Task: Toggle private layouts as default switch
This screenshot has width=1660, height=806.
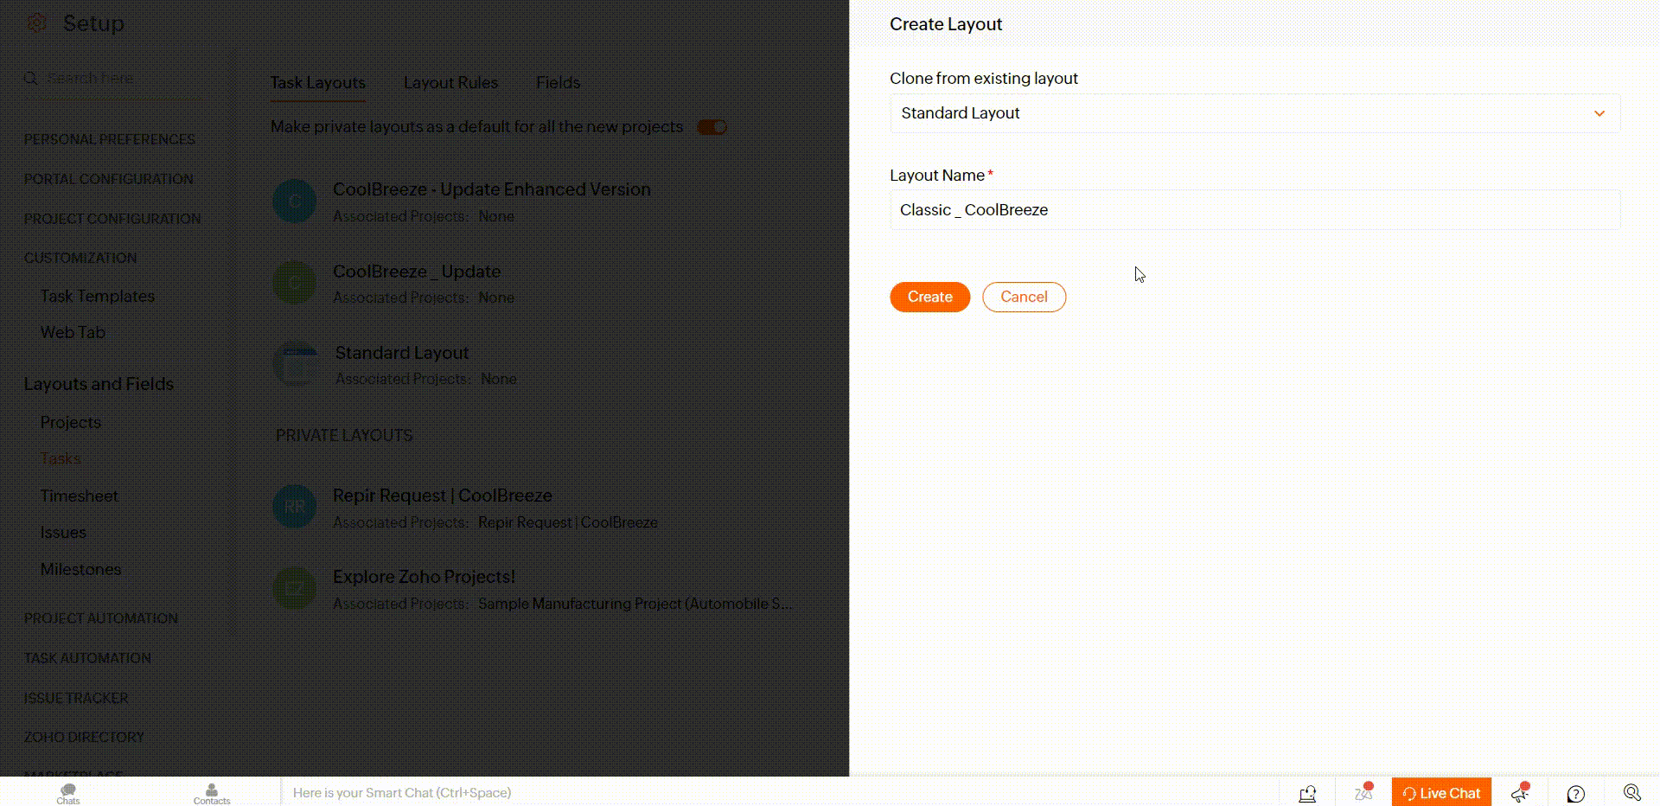Action: coord(712,127)
